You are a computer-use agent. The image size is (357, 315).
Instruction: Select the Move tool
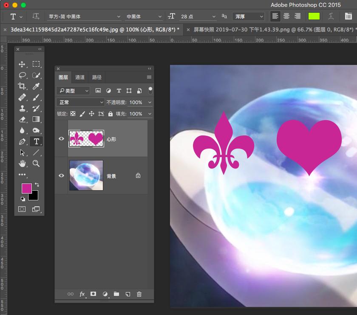pos(22,64)
